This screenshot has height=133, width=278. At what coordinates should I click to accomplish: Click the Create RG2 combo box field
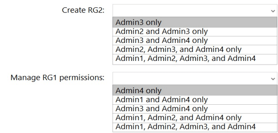tap(195, 11)
